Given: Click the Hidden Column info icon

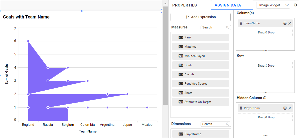Looking at the screenshot, I should (x=265, y=98).
